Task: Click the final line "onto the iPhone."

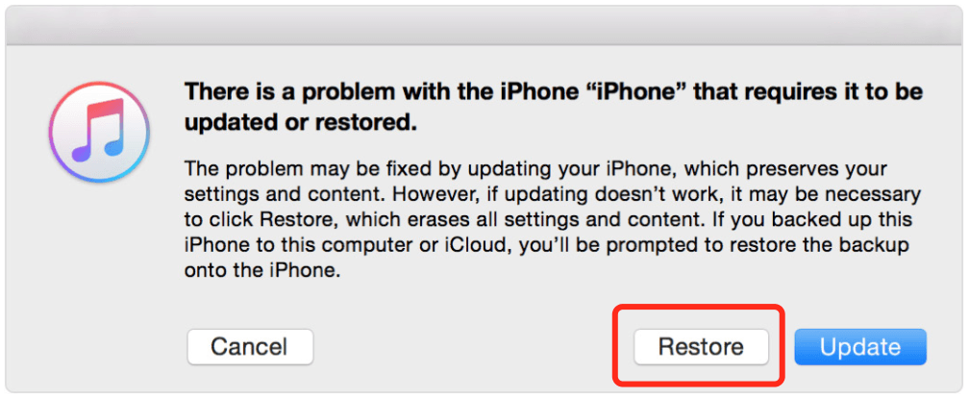Action: pos(262,271)
